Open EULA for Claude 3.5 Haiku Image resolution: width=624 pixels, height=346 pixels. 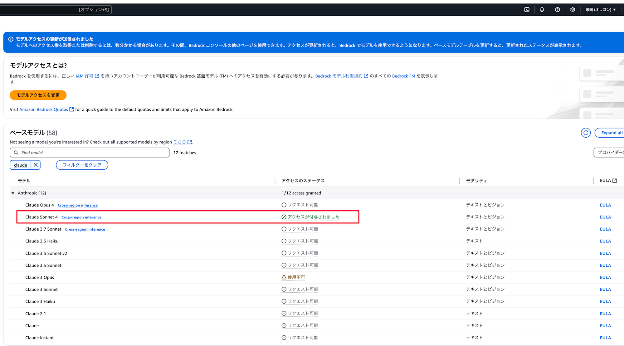(605, 241)
